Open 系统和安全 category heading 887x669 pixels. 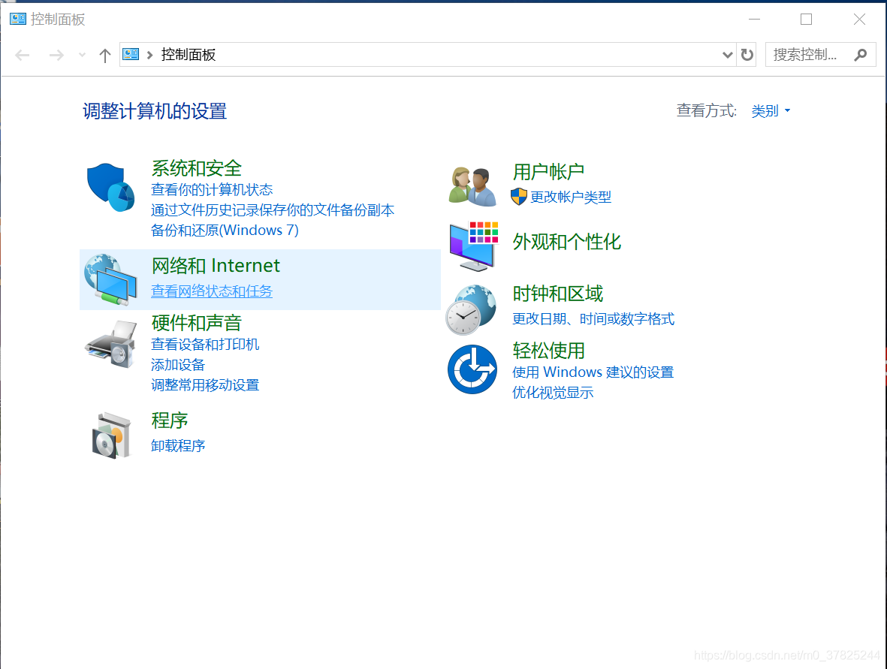pos(196,168)
